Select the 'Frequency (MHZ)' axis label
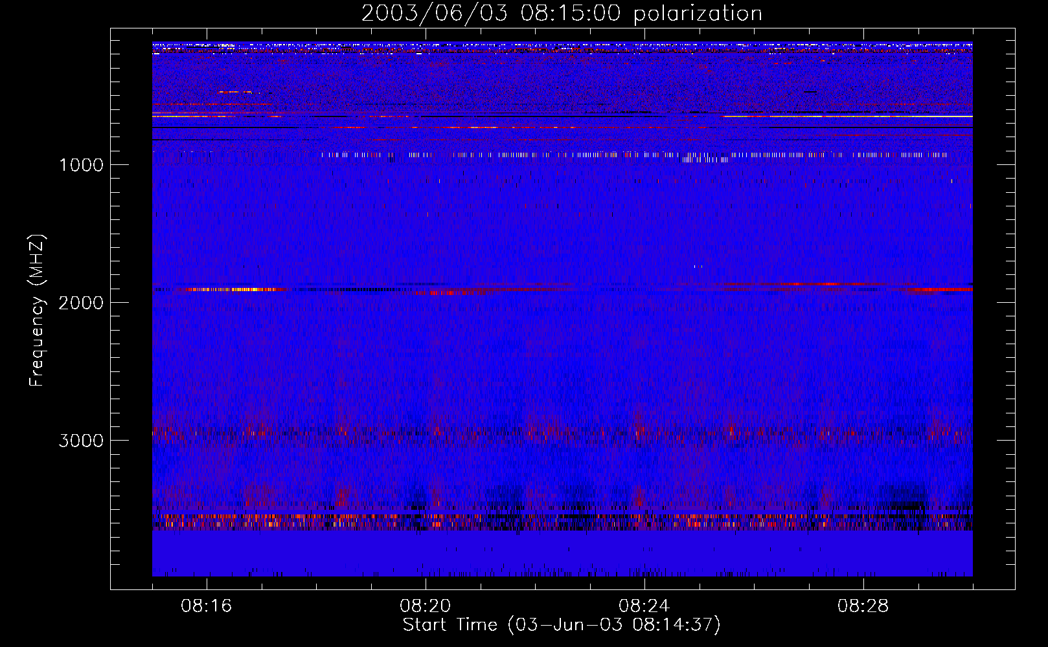 [37, 311]
